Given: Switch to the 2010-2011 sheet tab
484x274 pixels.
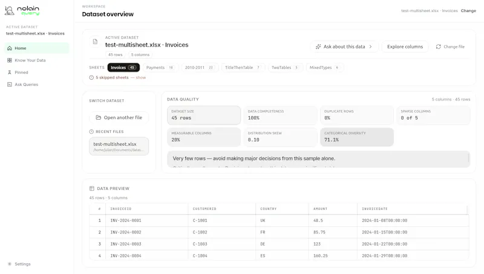Looking at the screenshot, I should [x=200, y=68].
